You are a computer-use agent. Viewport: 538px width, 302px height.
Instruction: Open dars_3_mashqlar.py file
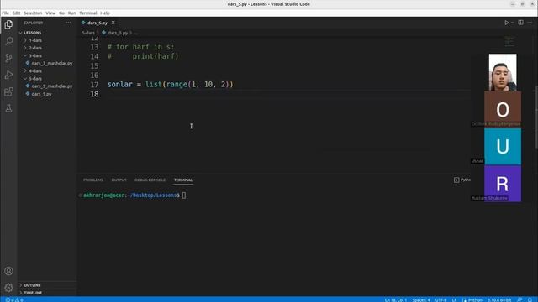[52, 64]
